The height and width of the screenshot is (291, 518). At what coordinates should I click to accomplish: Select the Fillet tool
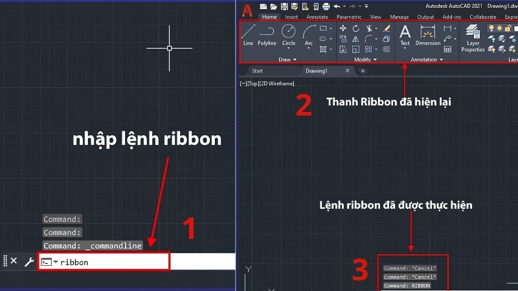coord(368,39)
